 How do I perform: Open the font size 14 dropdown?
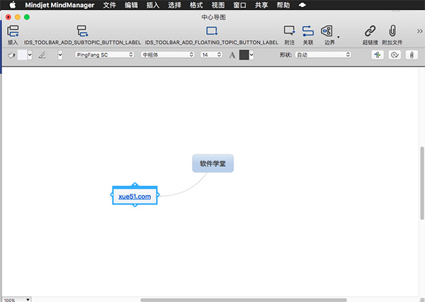pyautogui.click(x=211, y=54)
